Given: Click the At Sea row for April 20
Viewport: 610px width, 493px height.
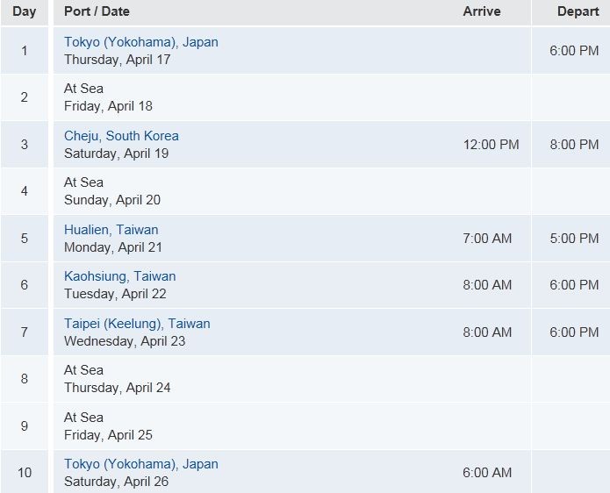Looking at the screenshot, I should click(x=305, y=191).
